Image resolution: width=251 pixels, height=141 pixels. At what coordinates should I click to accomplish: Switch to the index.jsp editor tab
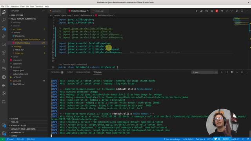pos(100,11)
